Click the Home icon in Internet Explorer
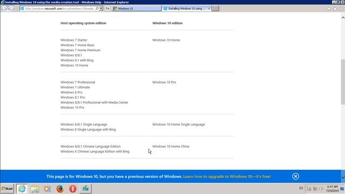Screen dimensions: 345x194 pos(329,9)
